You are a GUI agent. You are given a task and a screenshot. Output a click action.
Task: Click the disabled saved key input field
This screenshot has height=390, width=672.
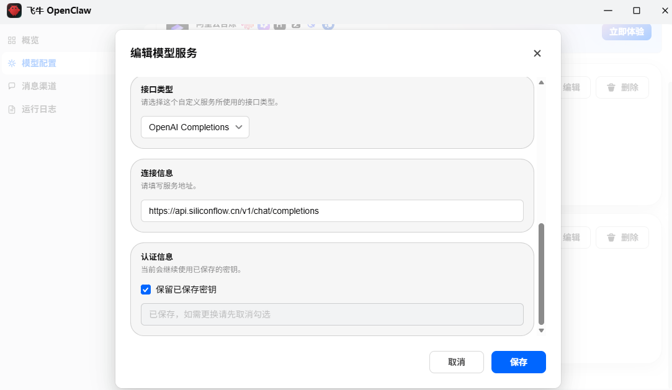tap(332, 314)
